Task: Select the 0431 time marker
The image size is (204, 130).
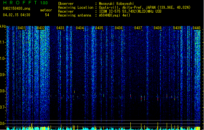Action: pyautogui.click(x=22, y=28)
